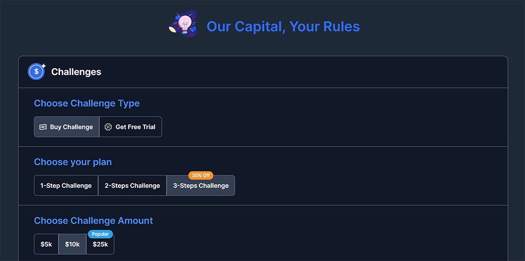
Task: Click the cash icon in Buy Challenge
Action: [43, 127]
